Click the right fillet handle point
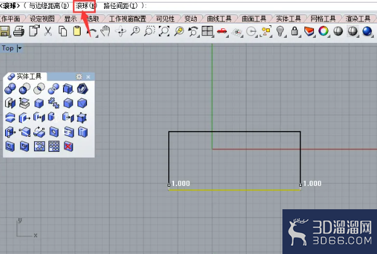The width and height of the screenshot is (377, 254). click(x=301, y=185)
